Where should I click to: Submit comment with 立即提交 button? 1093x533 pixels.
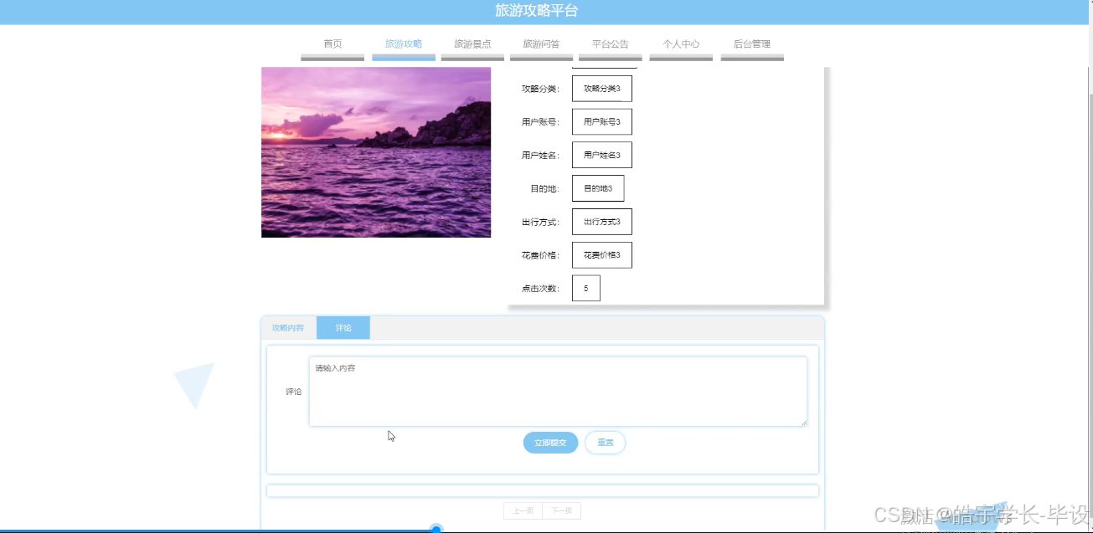tap(550, 443)
